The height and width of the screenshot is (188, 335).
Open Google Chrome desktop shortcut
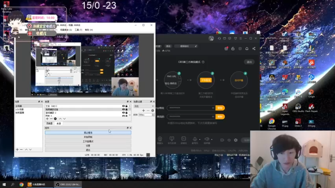[x=271, y=124]
